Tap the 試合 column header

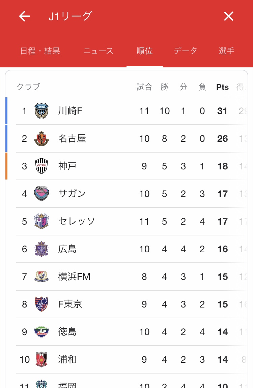[144, 87]
